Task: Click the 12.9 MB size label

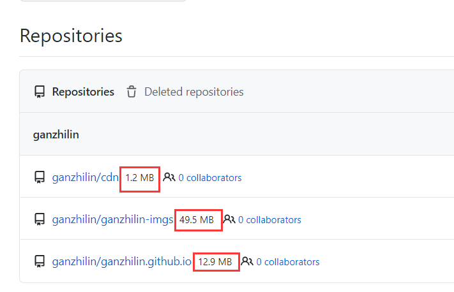Action: coord(215,262)
